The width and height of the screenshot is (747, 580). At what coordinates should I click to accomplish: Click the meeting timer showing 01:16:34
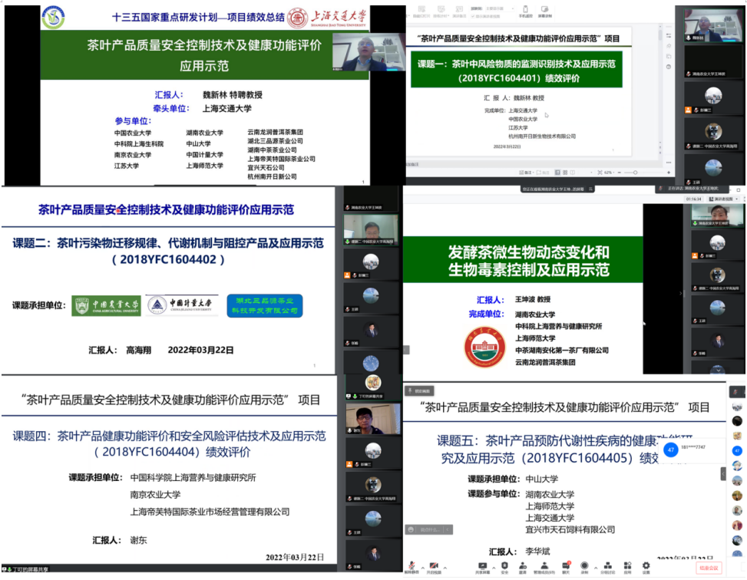click(x=694, y=199)
